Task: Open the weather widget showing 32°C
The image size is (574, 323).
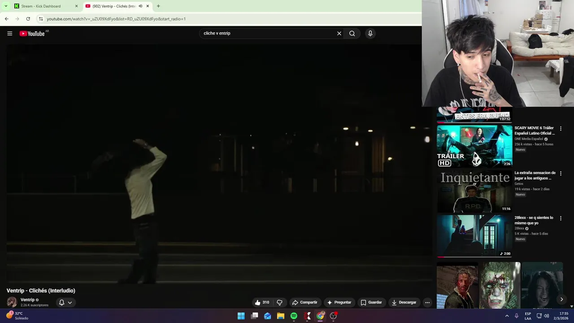Action: click(x=17, y=316)
